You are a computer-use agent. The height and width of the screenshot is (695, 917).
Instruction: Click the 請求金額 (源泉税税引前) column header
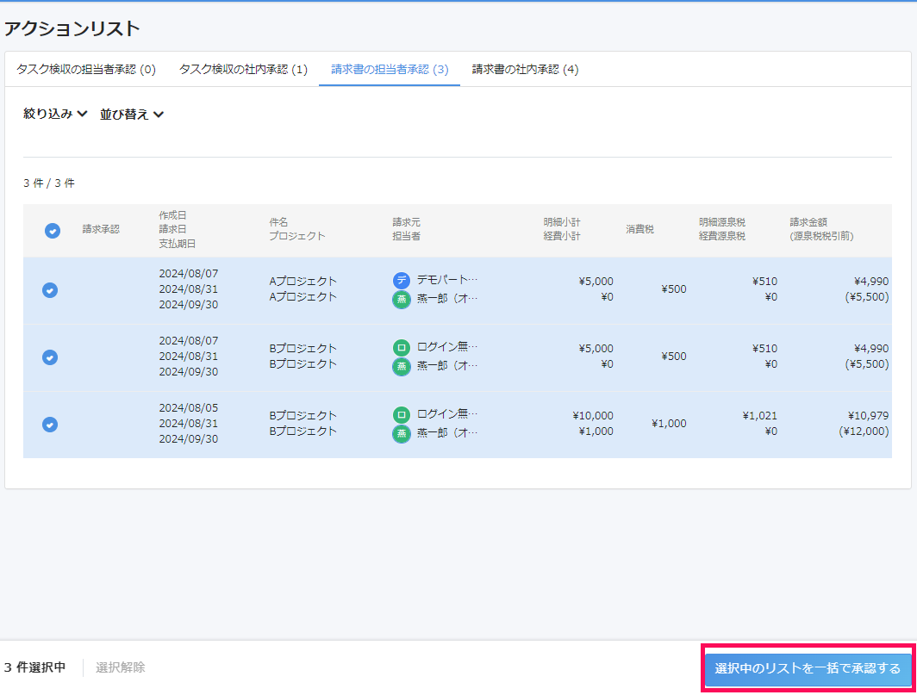point(821,229)
